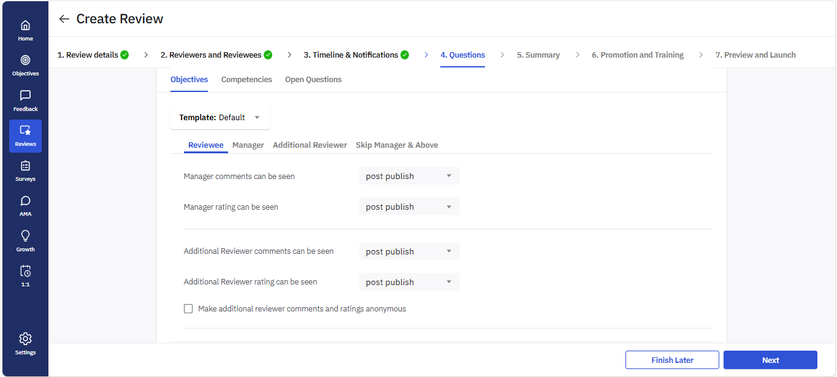This screenshot has width=837, height=377.
Task: Go to Objectives in the sidebar
Action: click(25, 65)
